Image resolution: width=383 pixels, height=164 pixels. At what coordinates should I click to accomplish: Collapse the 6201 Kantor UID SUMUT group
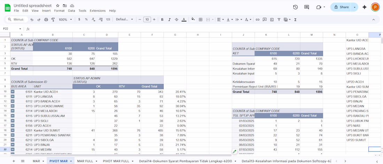[13, 130]
